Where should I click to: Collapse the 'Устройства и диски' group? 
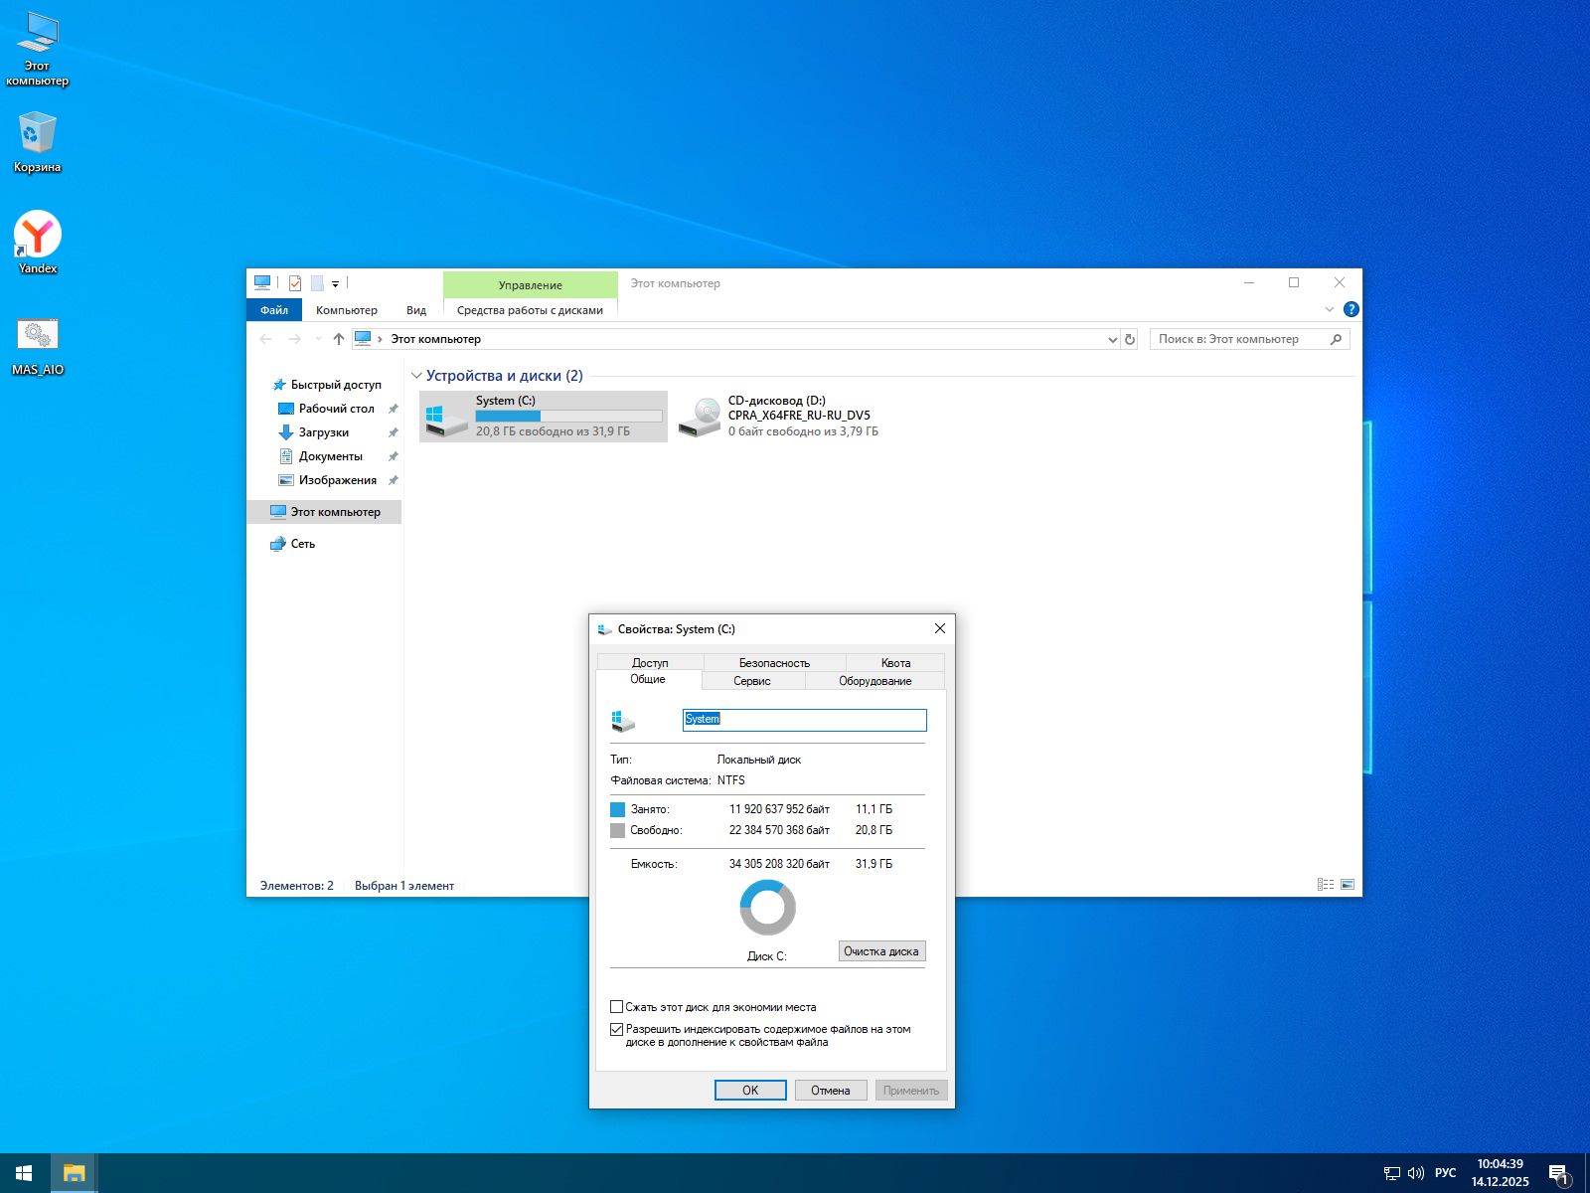pyautogui.click(x=416, y=376)
